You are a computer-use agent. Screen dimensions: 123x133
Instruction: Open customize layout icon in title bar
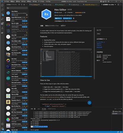pos(109,1)
